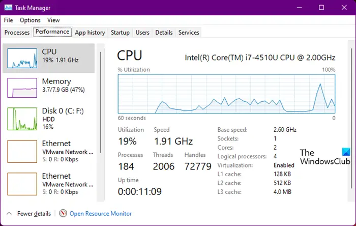This screenshot has width=356, height=226.
Task: Click the CPU utilization graph area
Action: coord(226,94)
